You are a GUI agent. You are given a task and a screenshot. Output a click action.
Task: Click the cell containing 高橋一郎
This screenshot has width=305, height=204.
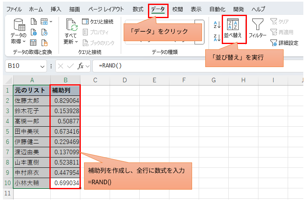(32, 121)
